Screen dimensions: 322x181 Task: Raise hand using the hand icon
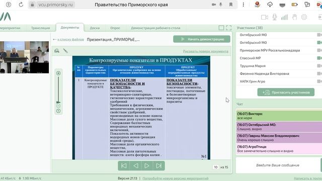(x=294, y=17)
